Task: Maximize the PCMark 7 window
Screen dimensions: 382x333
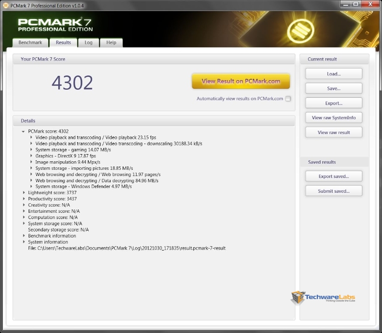Action: (x=356, y=4)
